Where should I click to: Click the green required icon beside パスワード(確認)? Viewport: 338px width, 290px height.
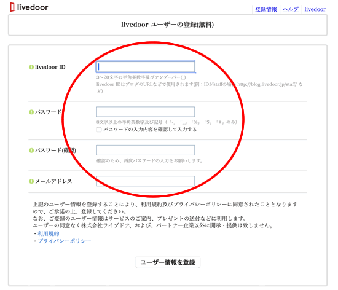click(31, 150)
